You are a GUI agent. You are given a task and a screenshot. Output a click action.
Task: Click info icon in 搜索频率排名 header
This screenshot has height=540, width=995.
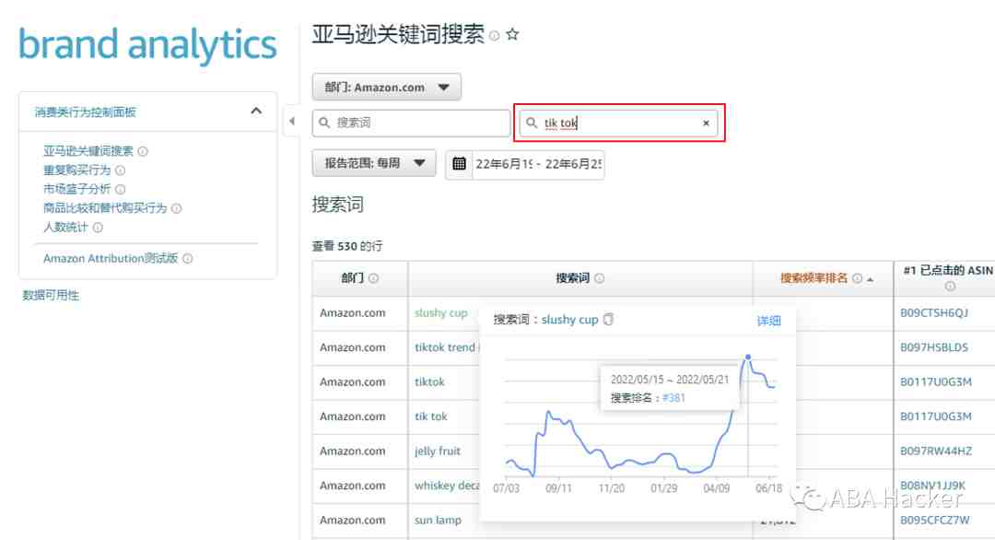(858, 278)
